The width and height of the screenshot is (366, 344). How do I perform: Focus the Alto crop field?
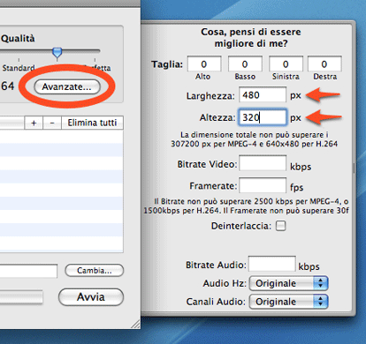pyautogui.click(x=204, y=64)
